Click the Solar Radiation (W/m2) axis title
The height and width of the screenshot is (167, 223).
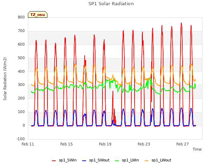[5, 79]
